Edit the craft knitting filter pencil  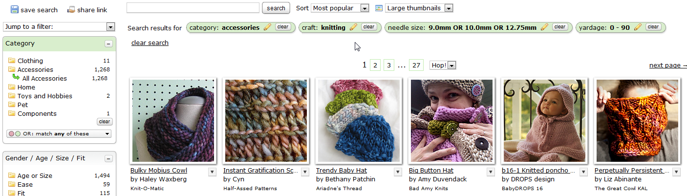tap(353, 27)
